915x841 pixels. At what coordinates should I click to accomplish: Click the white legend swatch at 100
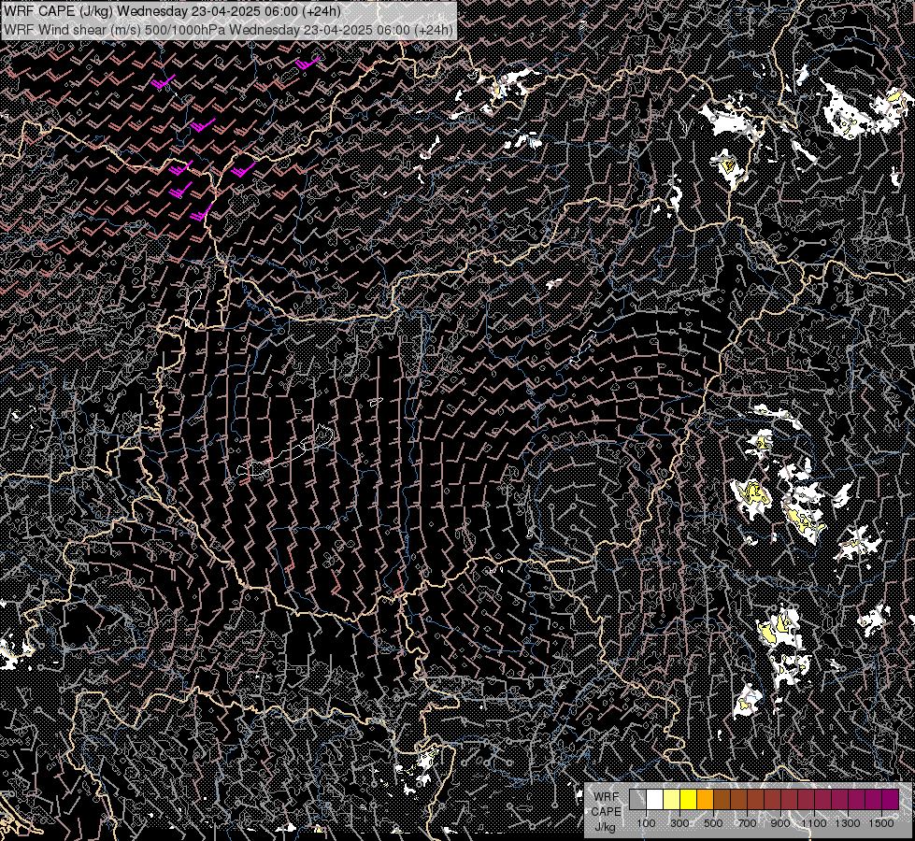tap(655, 800)
